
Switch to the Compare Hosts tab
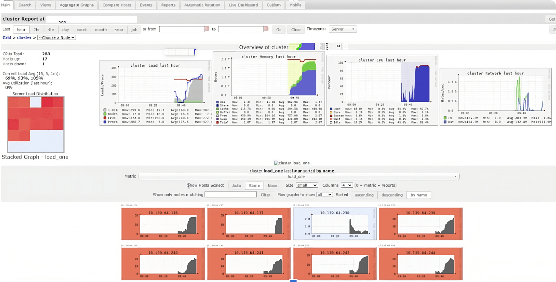(116, 5)
